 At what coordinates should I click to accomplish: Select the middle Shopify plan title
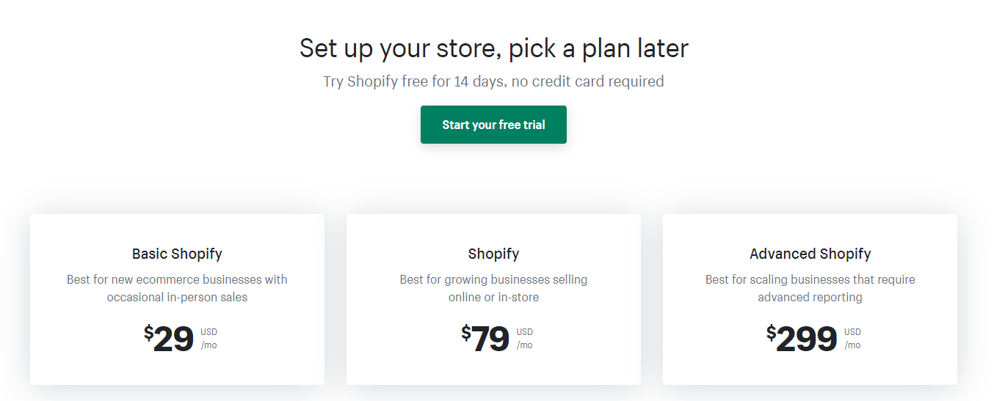[493, 254]
